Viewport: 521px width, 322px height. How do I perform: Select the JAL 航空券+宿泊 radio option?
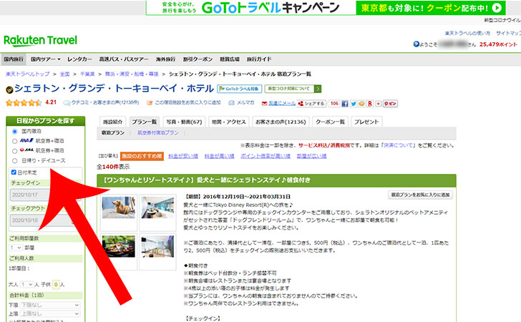pyautogui.click(x=14, y=151)
